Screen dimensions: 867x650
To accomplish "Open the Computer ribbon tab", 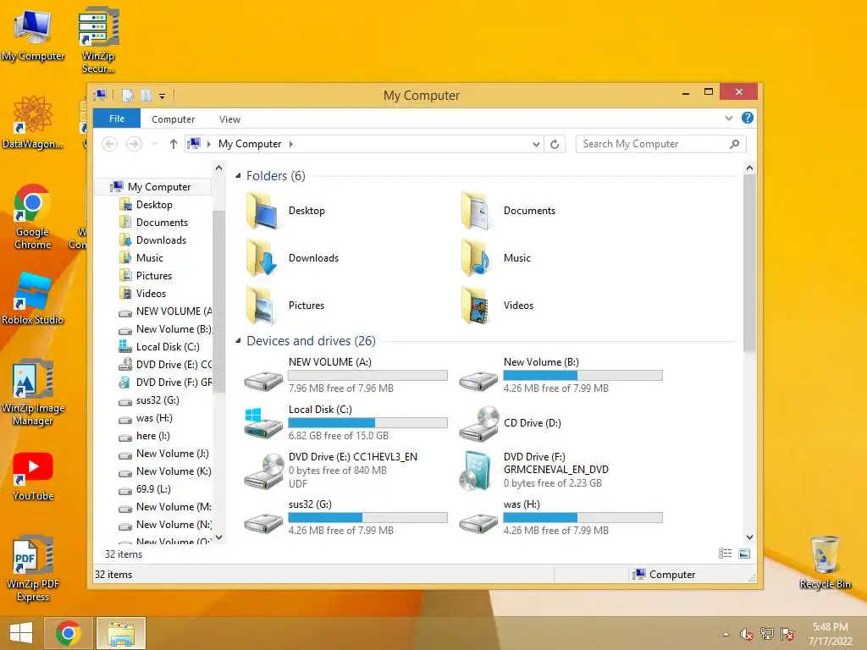I will (x=173, y=119).
